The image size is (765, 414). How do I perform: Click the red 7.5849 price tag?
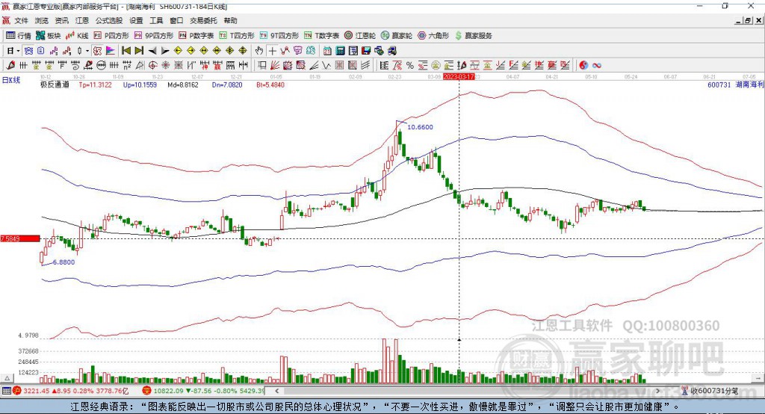pyautogui.click(x=20, y=238)
